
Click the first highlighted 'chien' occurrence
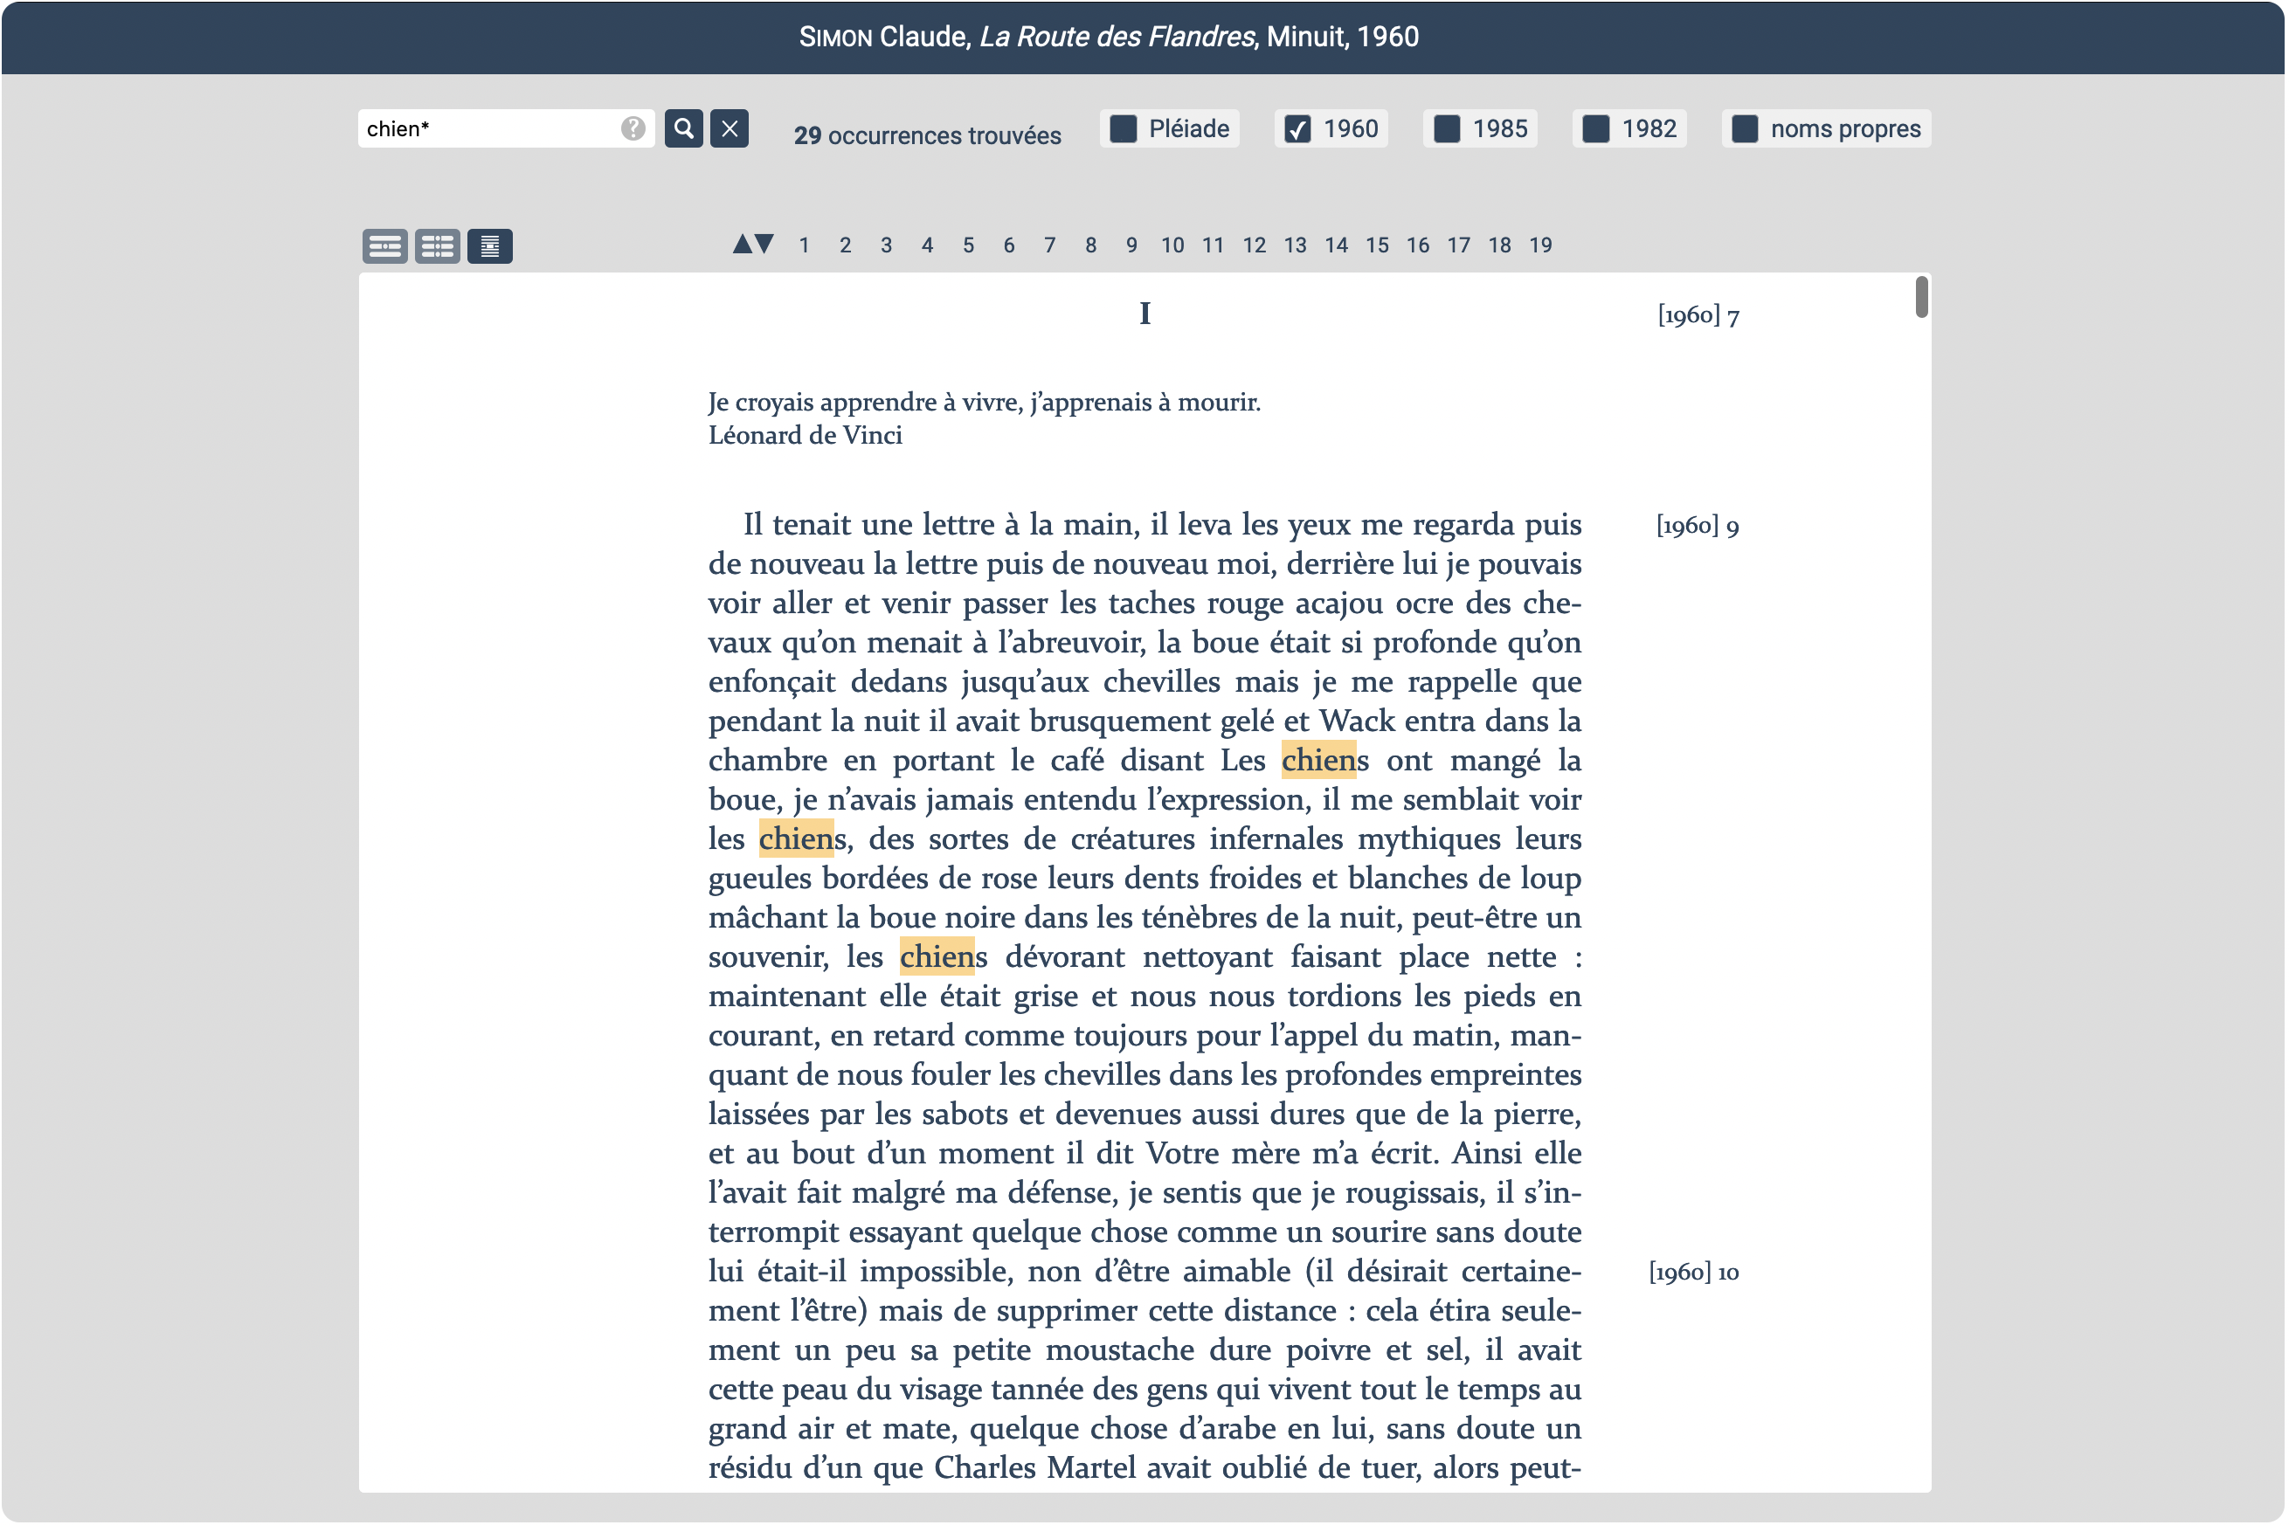tap(1318, 761)
